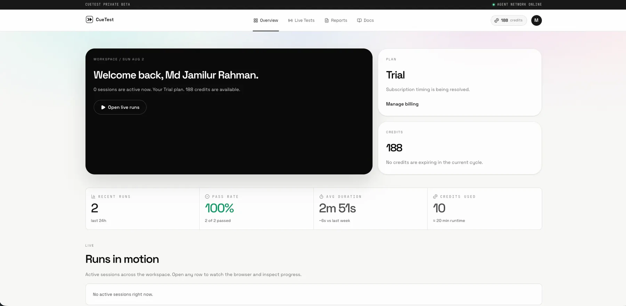Viewport: 626px width, 306px height.
Task: Click the 2m 51s average duration value
Action: tap(337, 208)
